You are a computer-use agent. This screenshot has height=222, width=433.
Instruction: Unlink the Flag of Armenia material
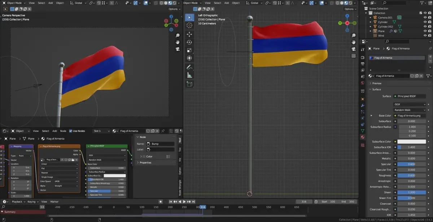click(421, 76)
